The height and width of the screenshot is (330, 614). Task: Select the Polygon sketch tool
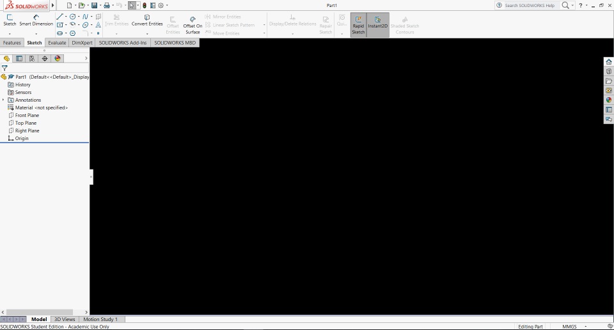coord(72,33)
